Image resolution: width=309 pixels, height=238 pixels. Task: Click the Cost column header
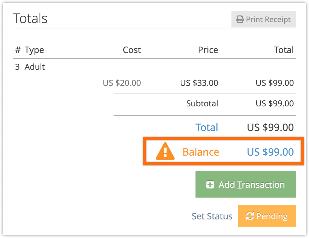[132, 50]
